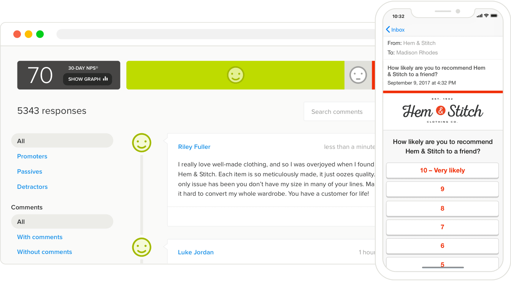Open Riley Fuller's profile name
The width and height of the screenshot is (511, 281).
(194, 147)
